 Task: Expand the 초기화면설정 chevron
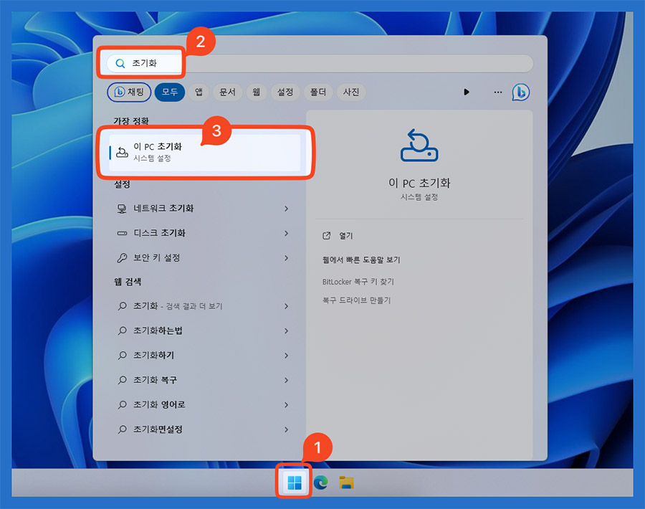pyautogui.click(x=286, y=429)
